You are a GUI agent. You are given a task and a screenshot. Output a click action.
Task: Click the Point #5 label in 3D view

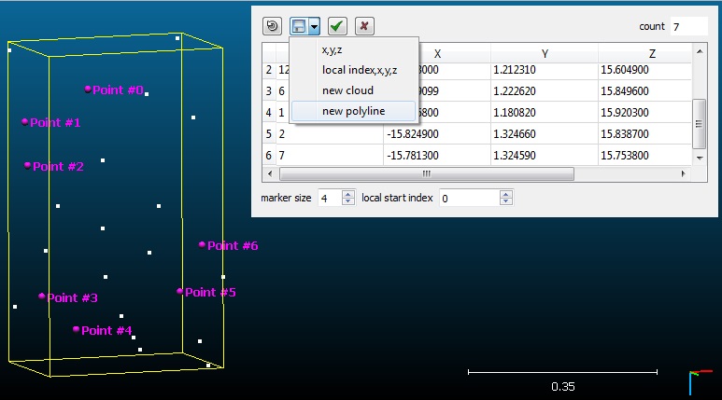(210, 293)
